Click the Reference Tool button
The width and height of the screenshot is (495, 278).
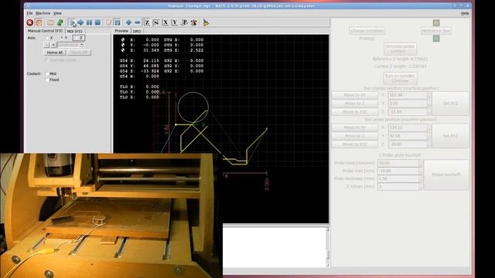tap(436, 31)
